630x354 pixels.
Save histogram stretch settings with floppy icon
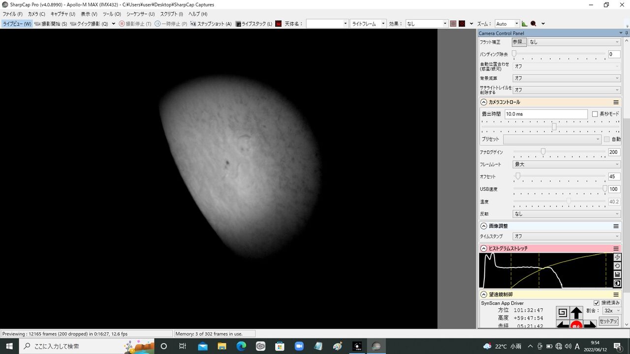pyautogui.click(x=617, y=275)
